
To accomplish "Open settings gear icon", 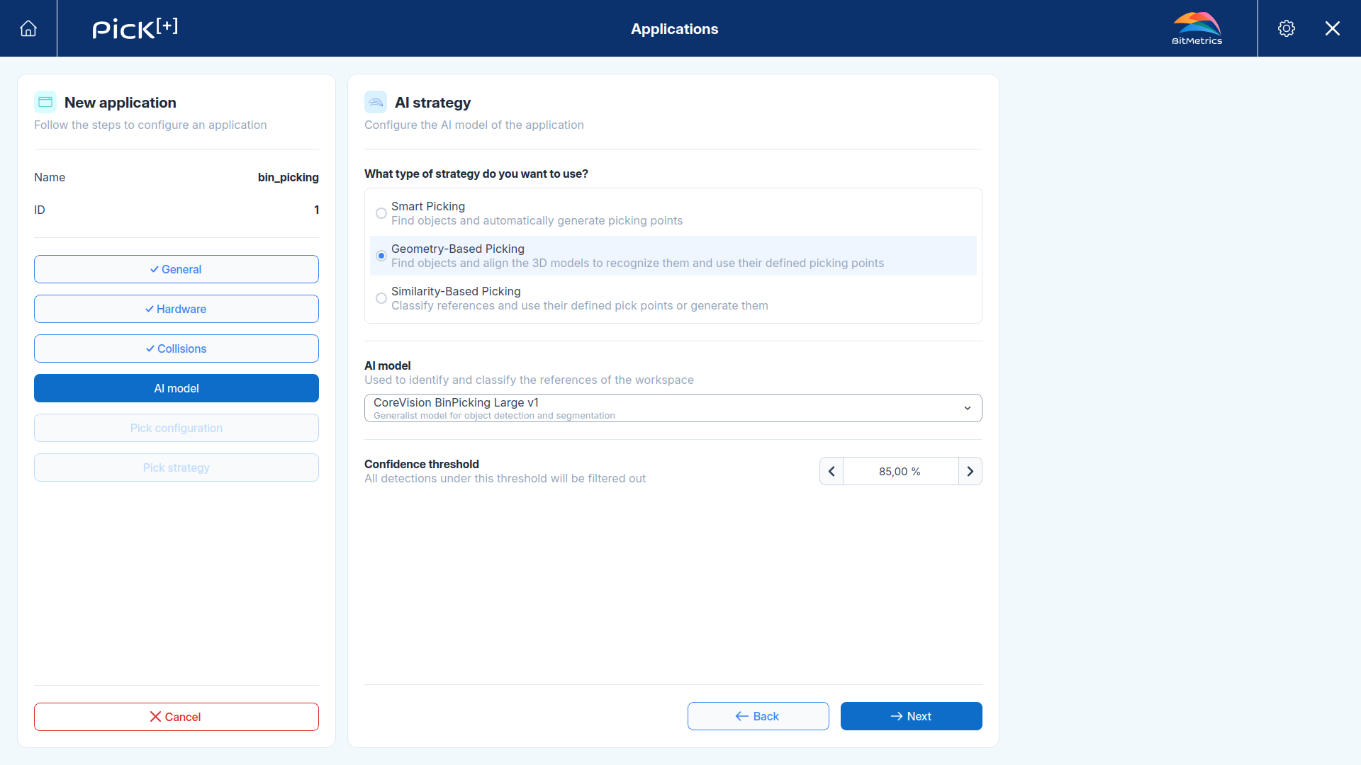I will (x=1287, y=28).
